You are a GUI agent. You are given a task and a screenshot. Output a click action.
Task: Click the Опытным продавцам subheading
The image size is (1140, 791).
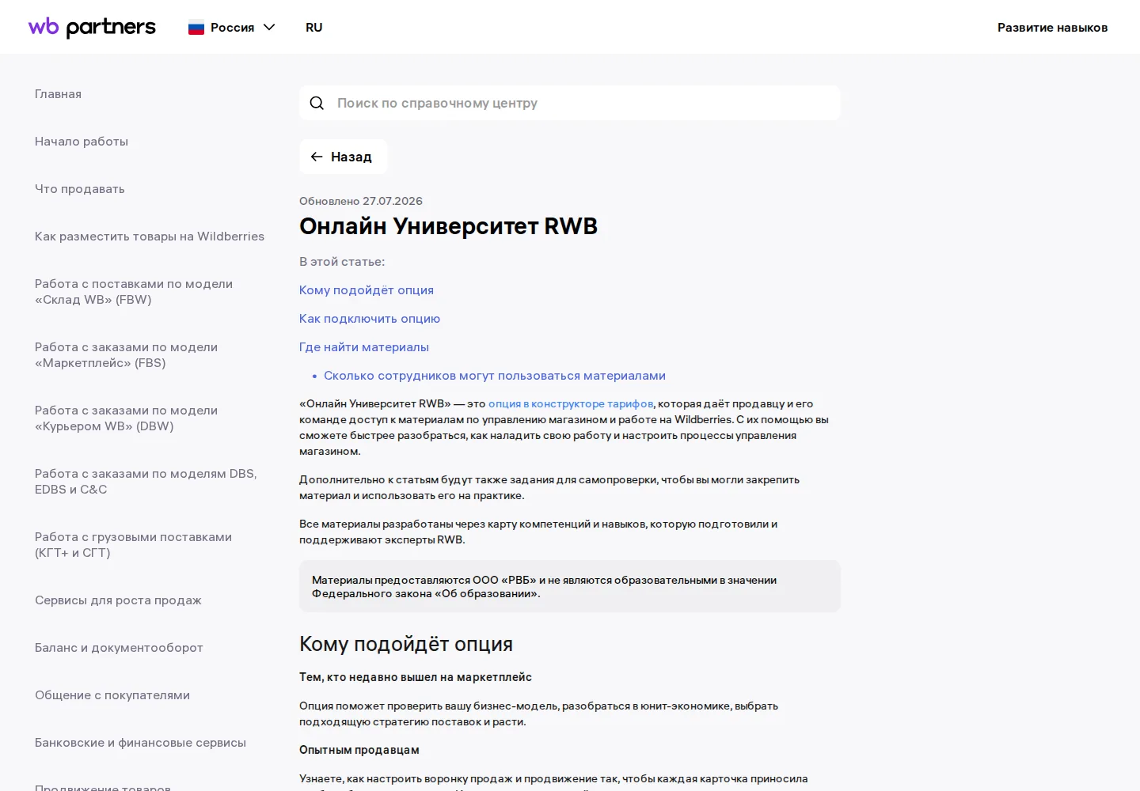click(x=359, y=750)
